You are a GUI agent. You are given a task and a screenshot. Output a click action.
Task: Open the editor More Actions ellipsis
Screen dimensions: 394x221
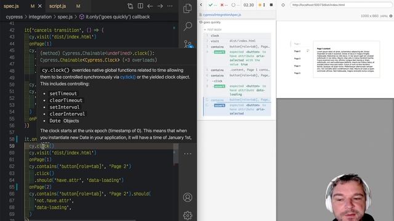(x=170, y=6)
